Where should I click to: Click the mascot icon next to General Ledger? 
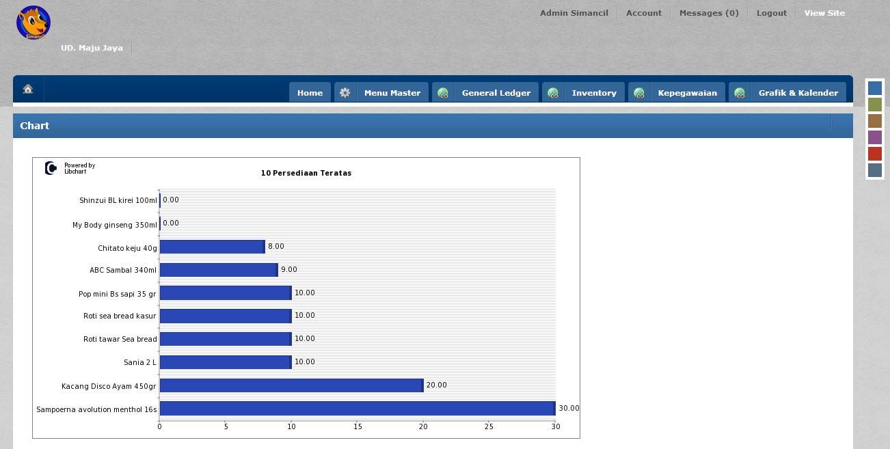coord(443,92)
